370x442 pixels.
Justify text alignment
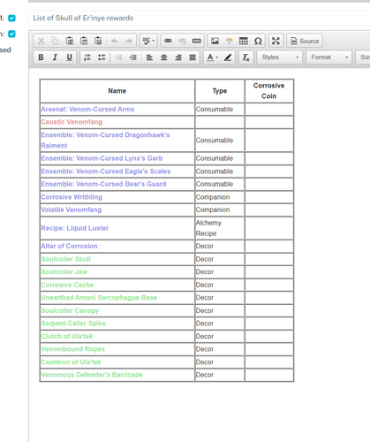[193, 57]
